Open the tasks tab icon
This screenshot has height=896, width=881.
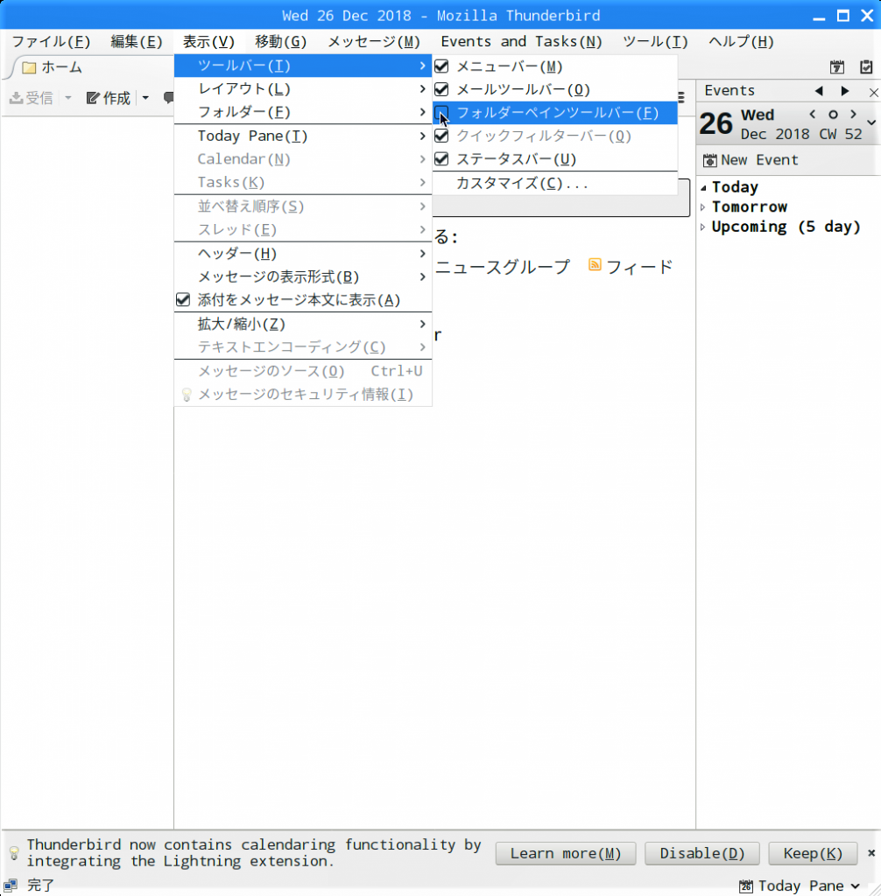tap(866, 66)
